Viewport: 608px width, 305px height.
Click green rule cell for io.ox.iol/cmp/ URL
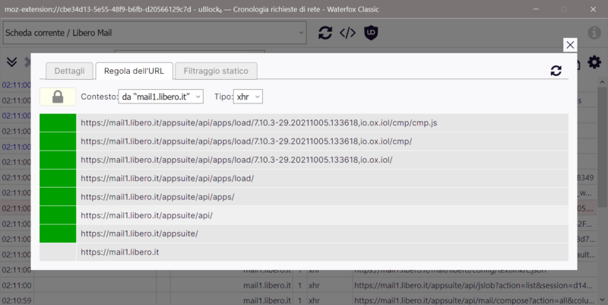point(58,141)
